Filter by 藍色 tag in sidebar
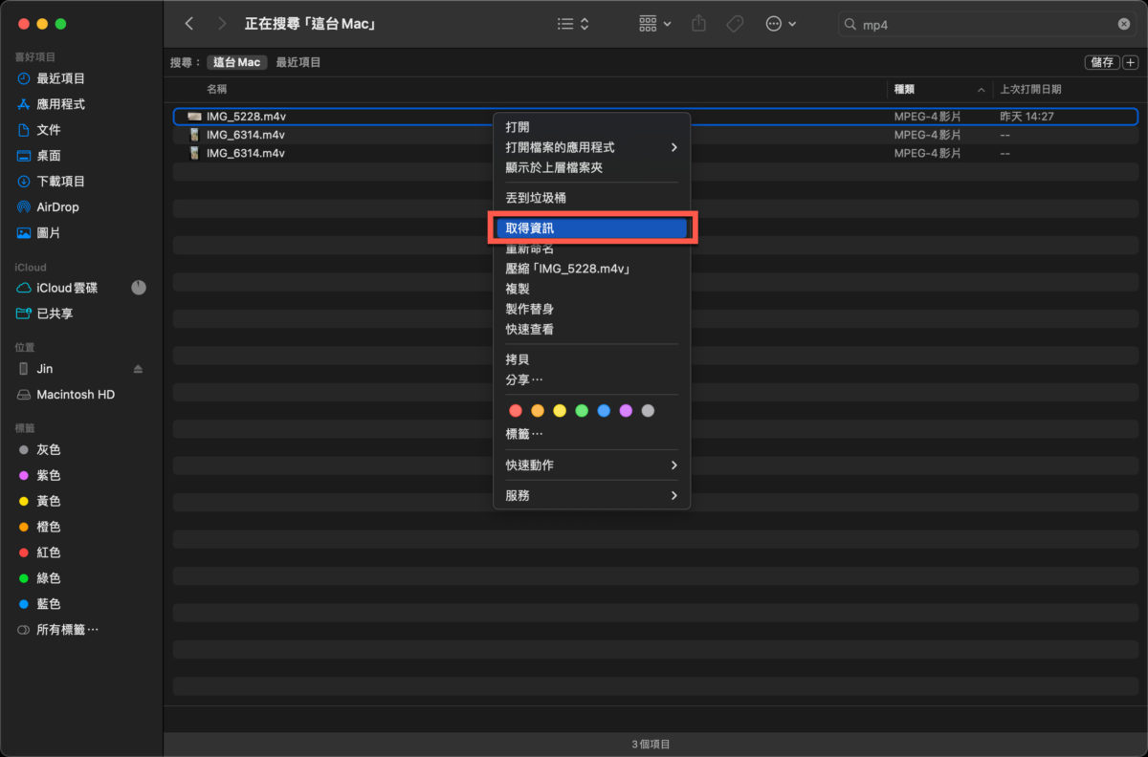This screenshot has width=1148, height=757. click(x=49, y=605)
